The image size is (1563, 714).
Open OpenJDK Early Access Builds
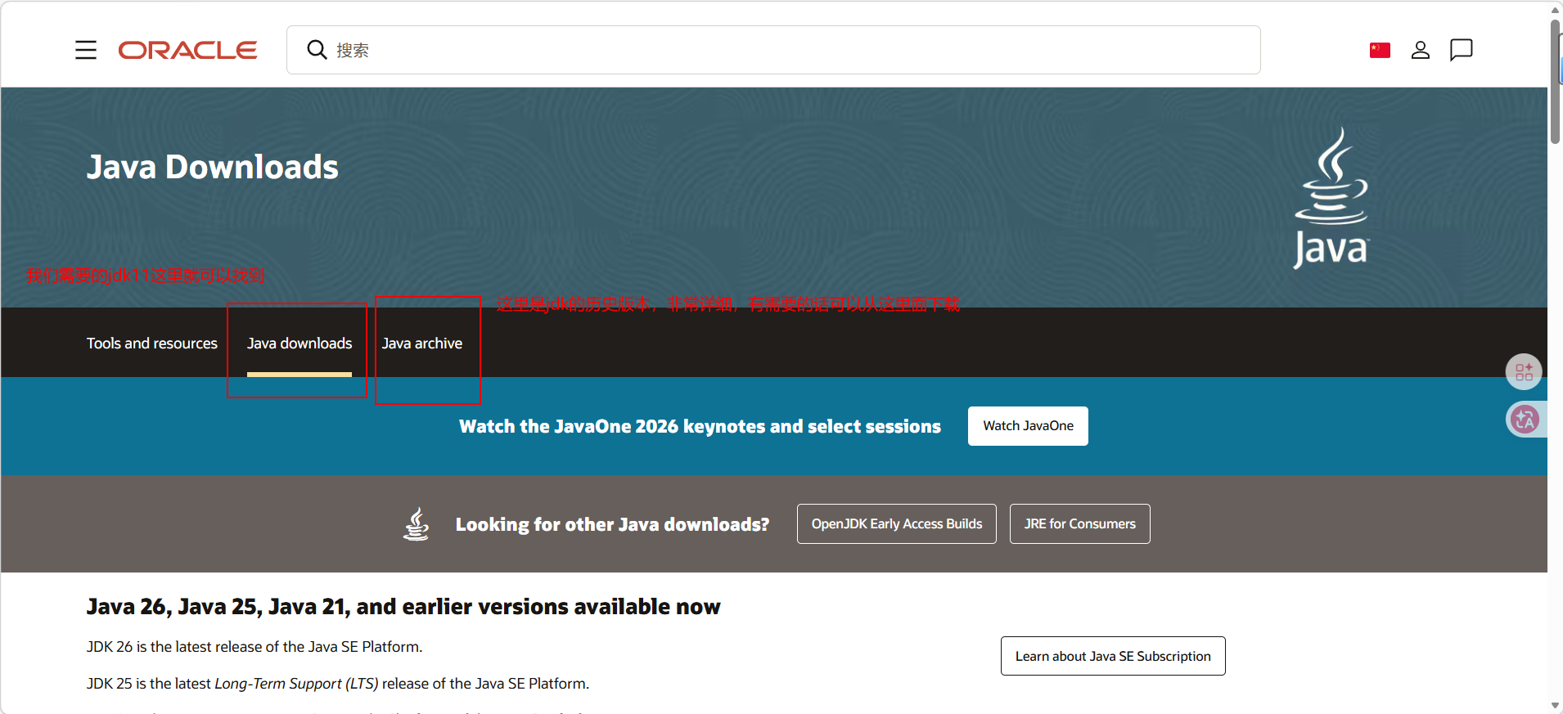click(897, 524)
